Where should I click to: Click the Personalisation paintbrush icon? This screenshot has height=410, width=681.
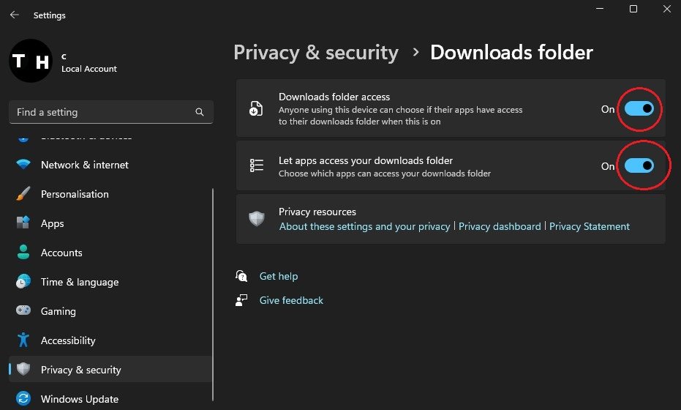point(23,194)
